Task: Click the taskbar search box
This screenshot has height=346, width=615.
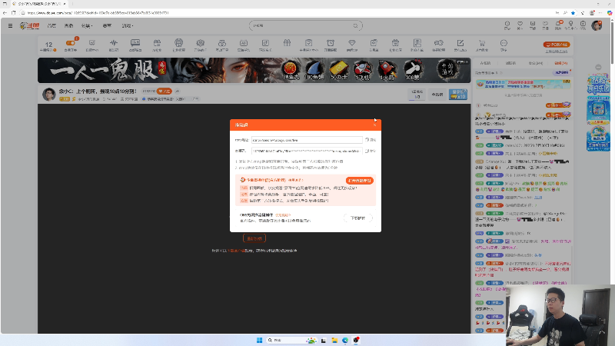Action: (291, 340)
